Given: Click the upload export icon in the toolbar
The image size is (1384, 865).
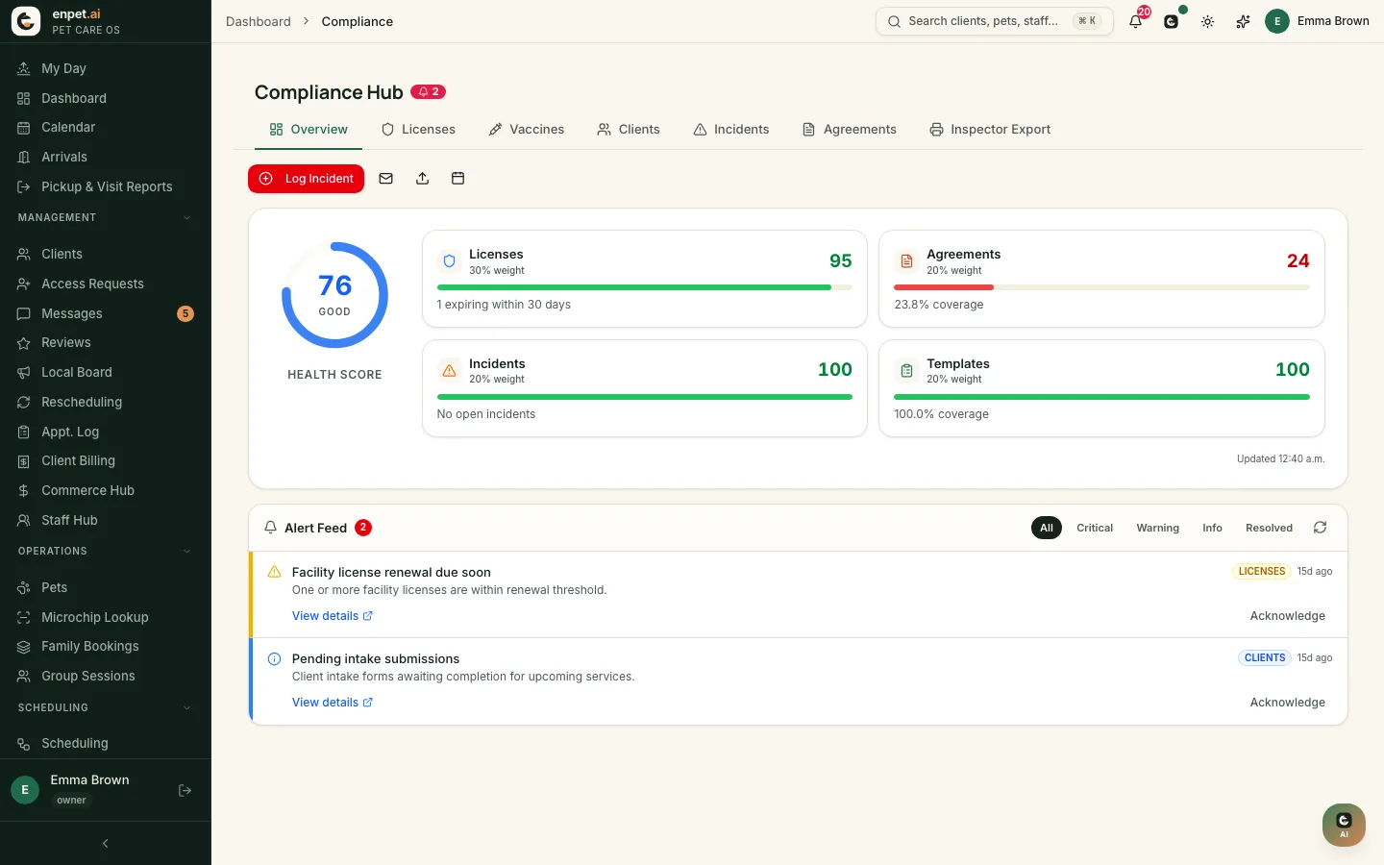Looking at the screenshot, I should 422,179.
